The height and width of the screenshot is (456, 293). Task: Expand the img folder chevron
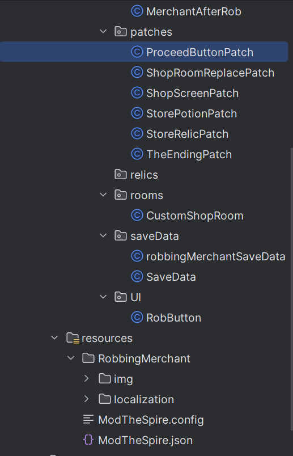(86, 379)
